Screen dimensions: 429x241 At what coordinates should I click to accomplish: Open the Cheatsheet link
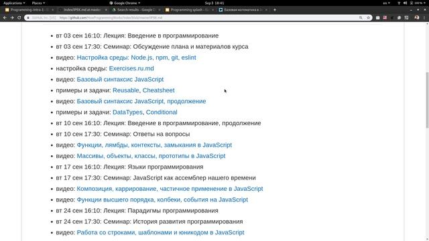tap(158, 90)
